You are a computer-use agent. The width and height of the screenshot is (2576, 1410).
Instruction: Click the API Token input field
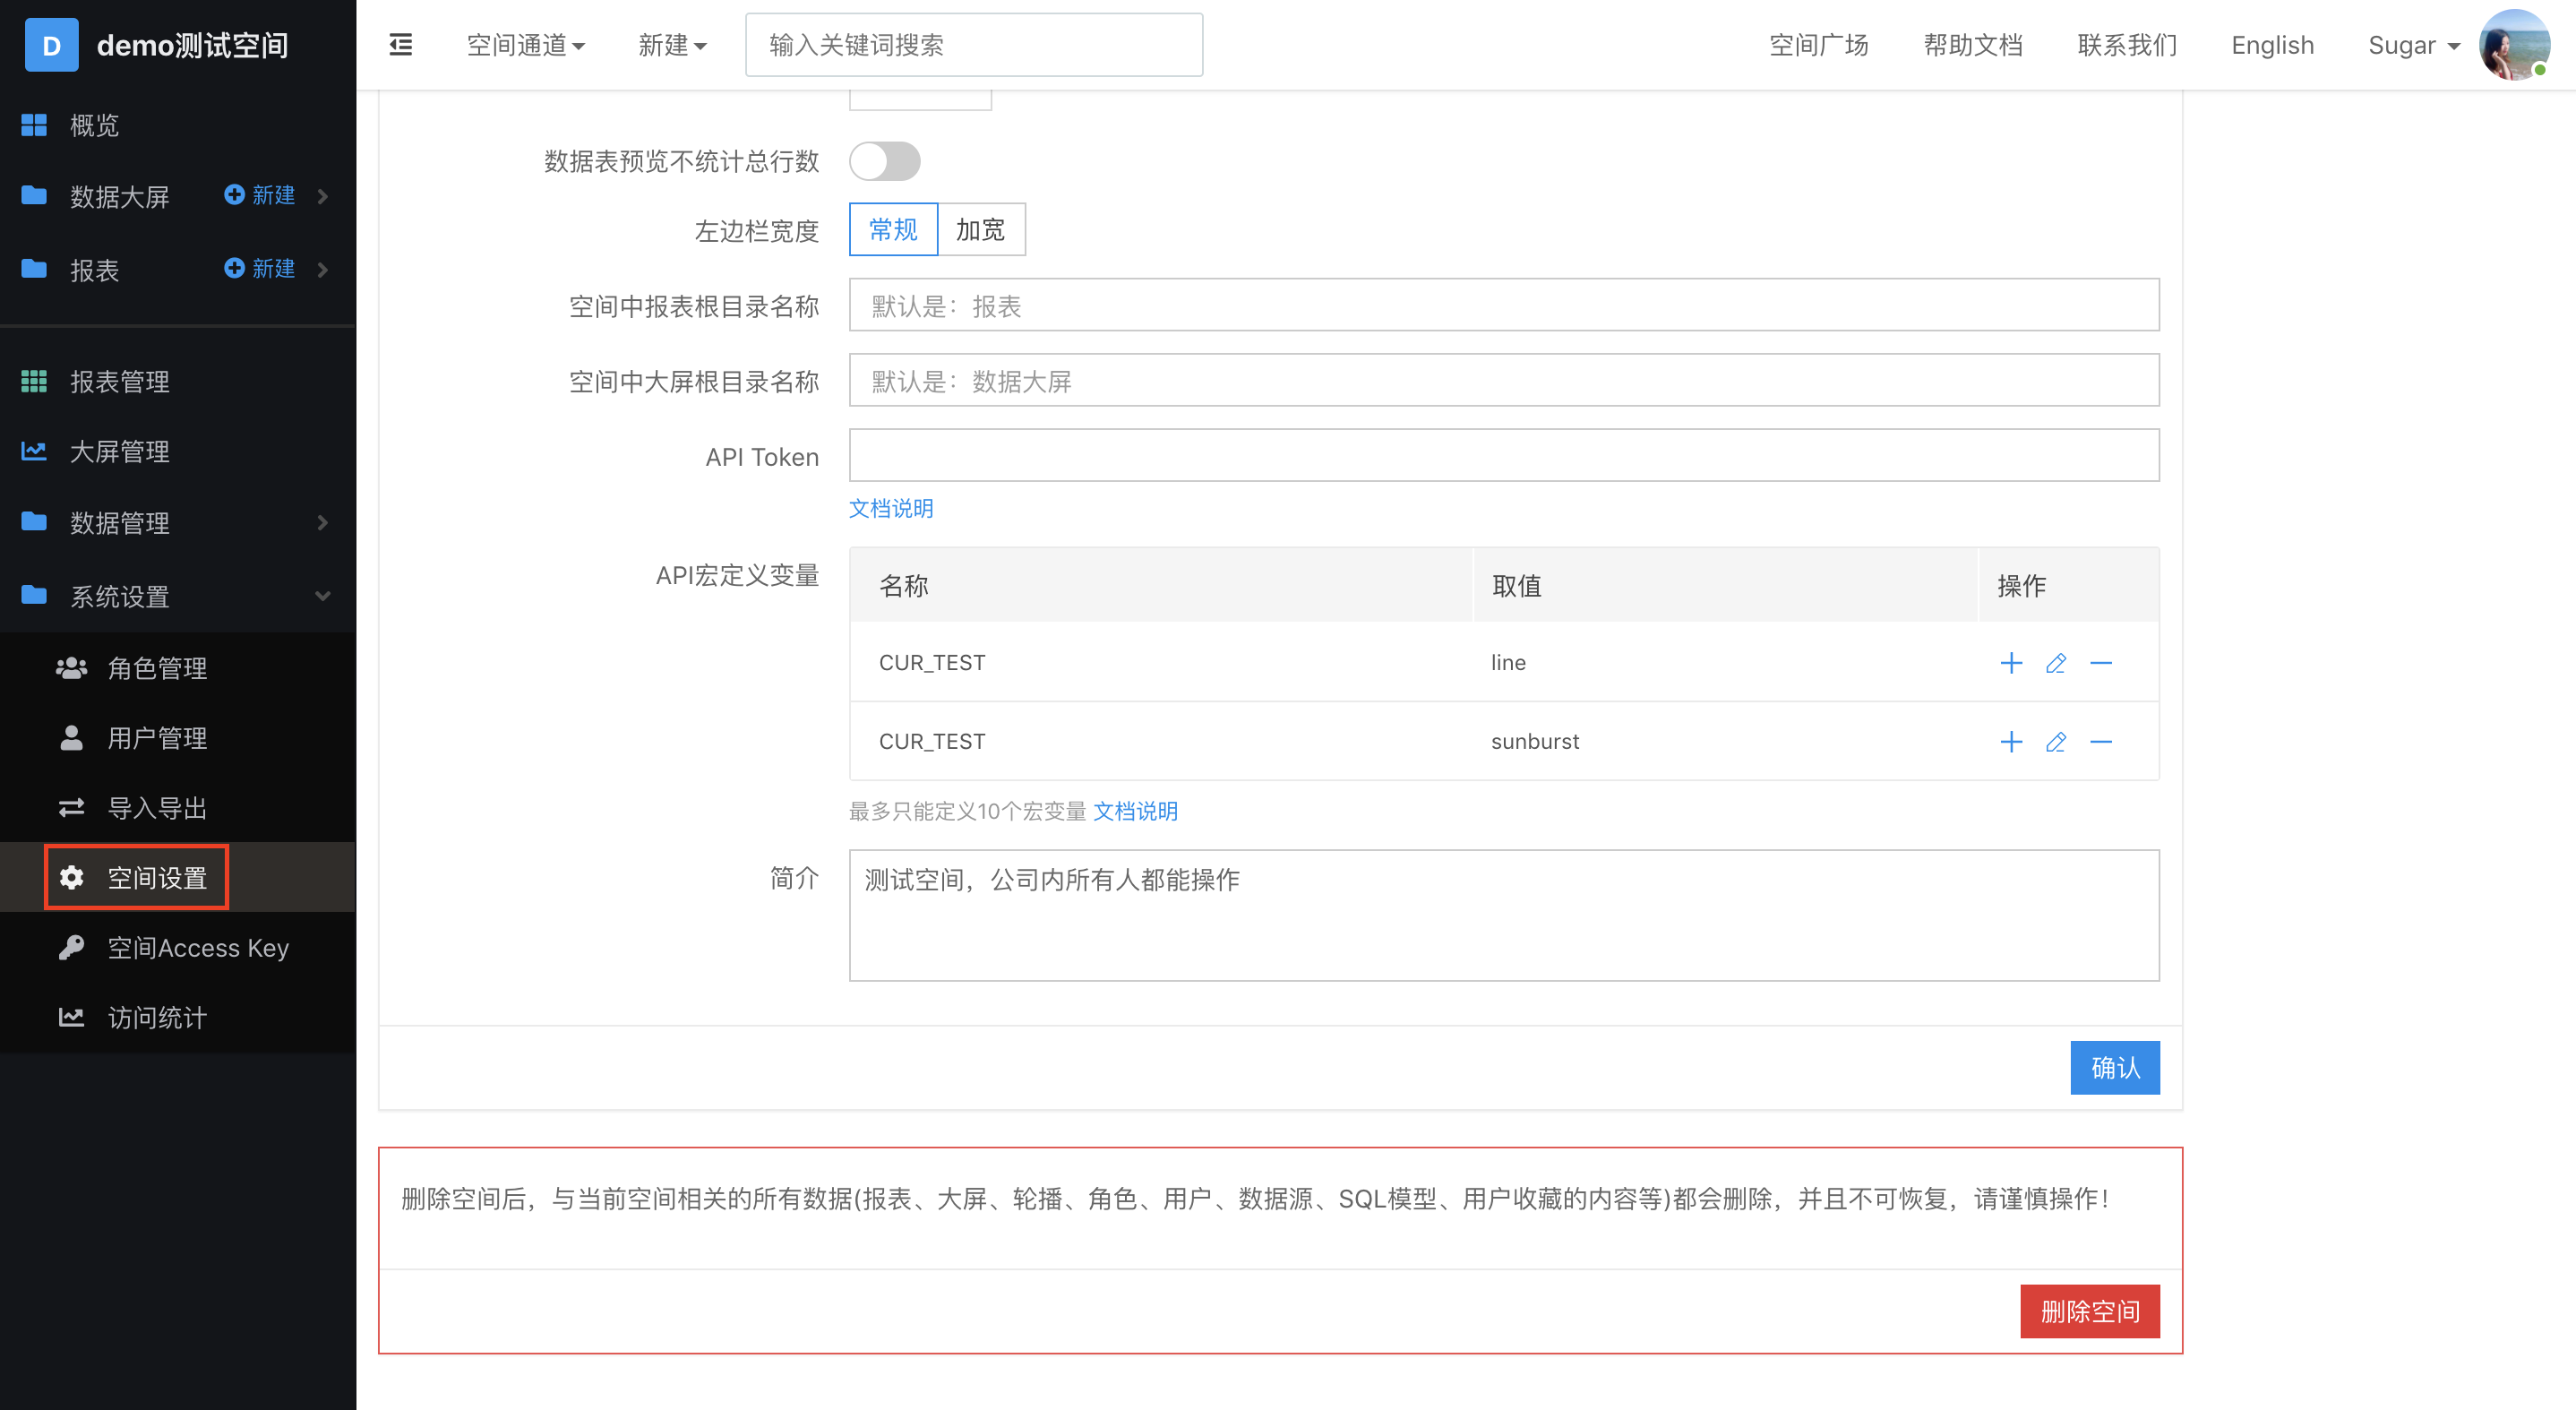(x=1504, y=455)
